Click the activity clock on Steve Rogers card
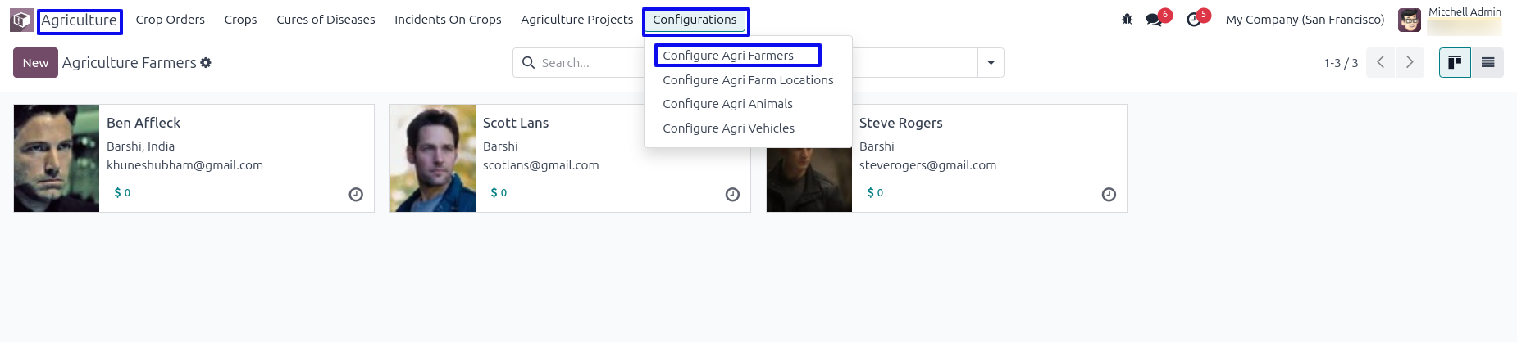1517x342 pixels. pos(1109,195)
